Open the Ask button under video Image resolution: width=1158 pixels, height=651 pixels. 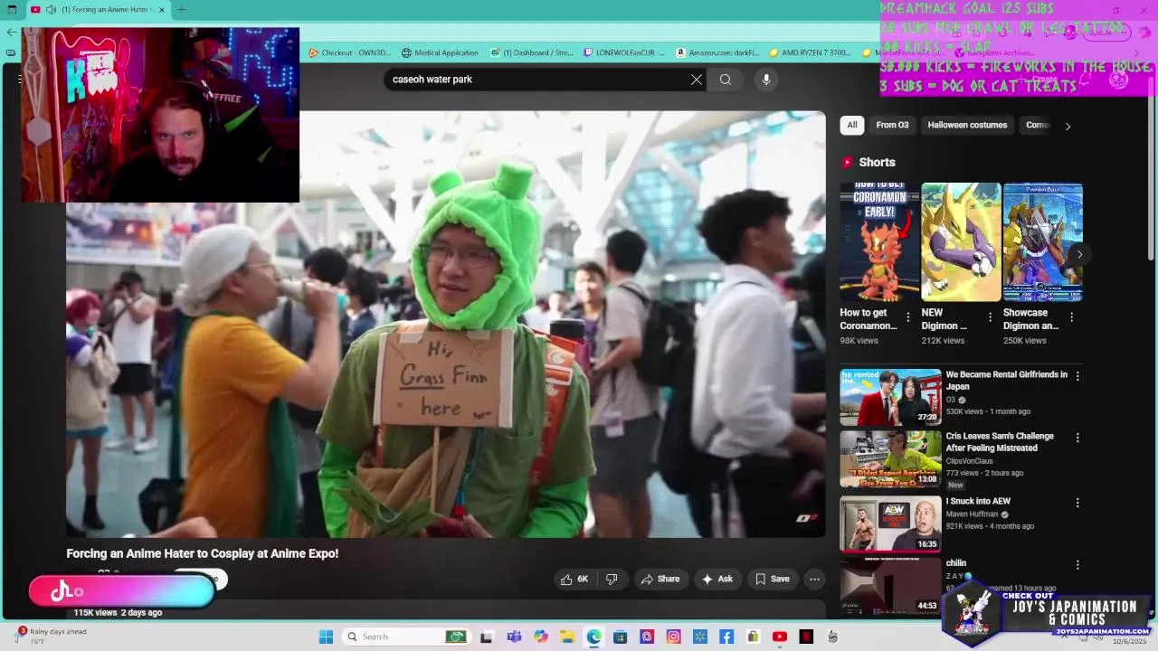click(x=717, y=579)
